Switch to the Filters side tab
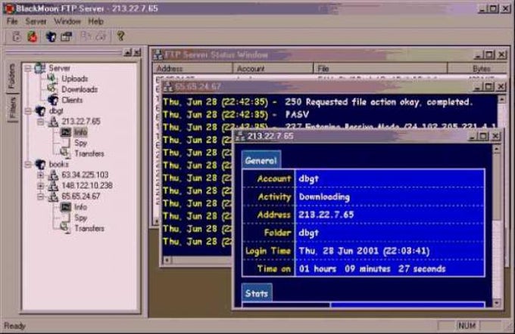This screenshot has height=334, width=515. click(12, 107)
